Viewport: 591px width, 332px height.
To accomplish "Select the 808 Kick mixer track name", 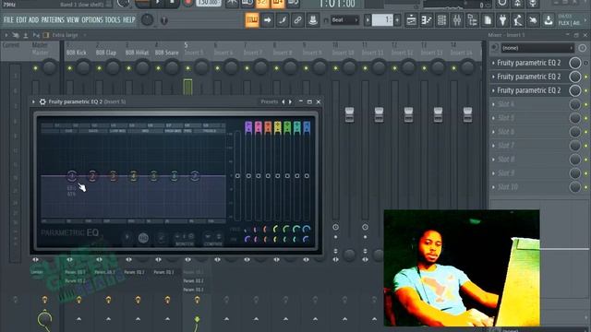I will pos(76,53).
